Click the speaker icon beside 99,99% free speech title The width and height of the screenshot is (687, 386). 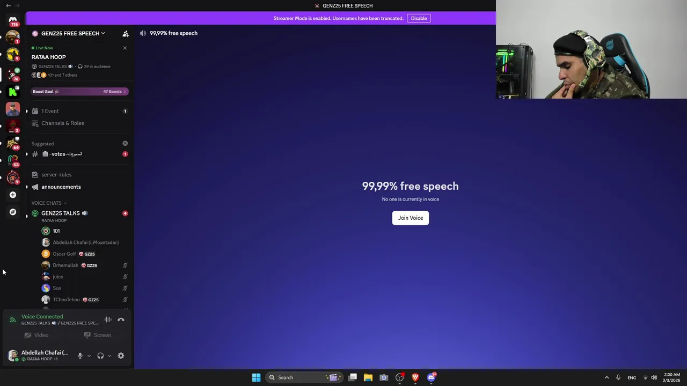[x=143, y=33]
